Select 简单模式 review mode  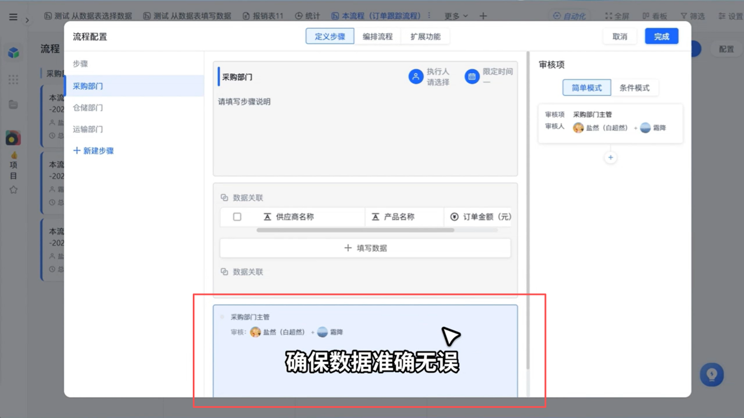(587, 88)
